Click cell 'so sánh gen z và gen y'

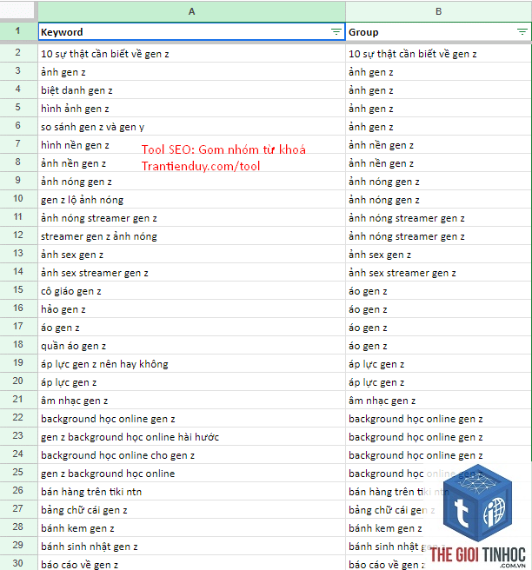click(x=191, y=126)
